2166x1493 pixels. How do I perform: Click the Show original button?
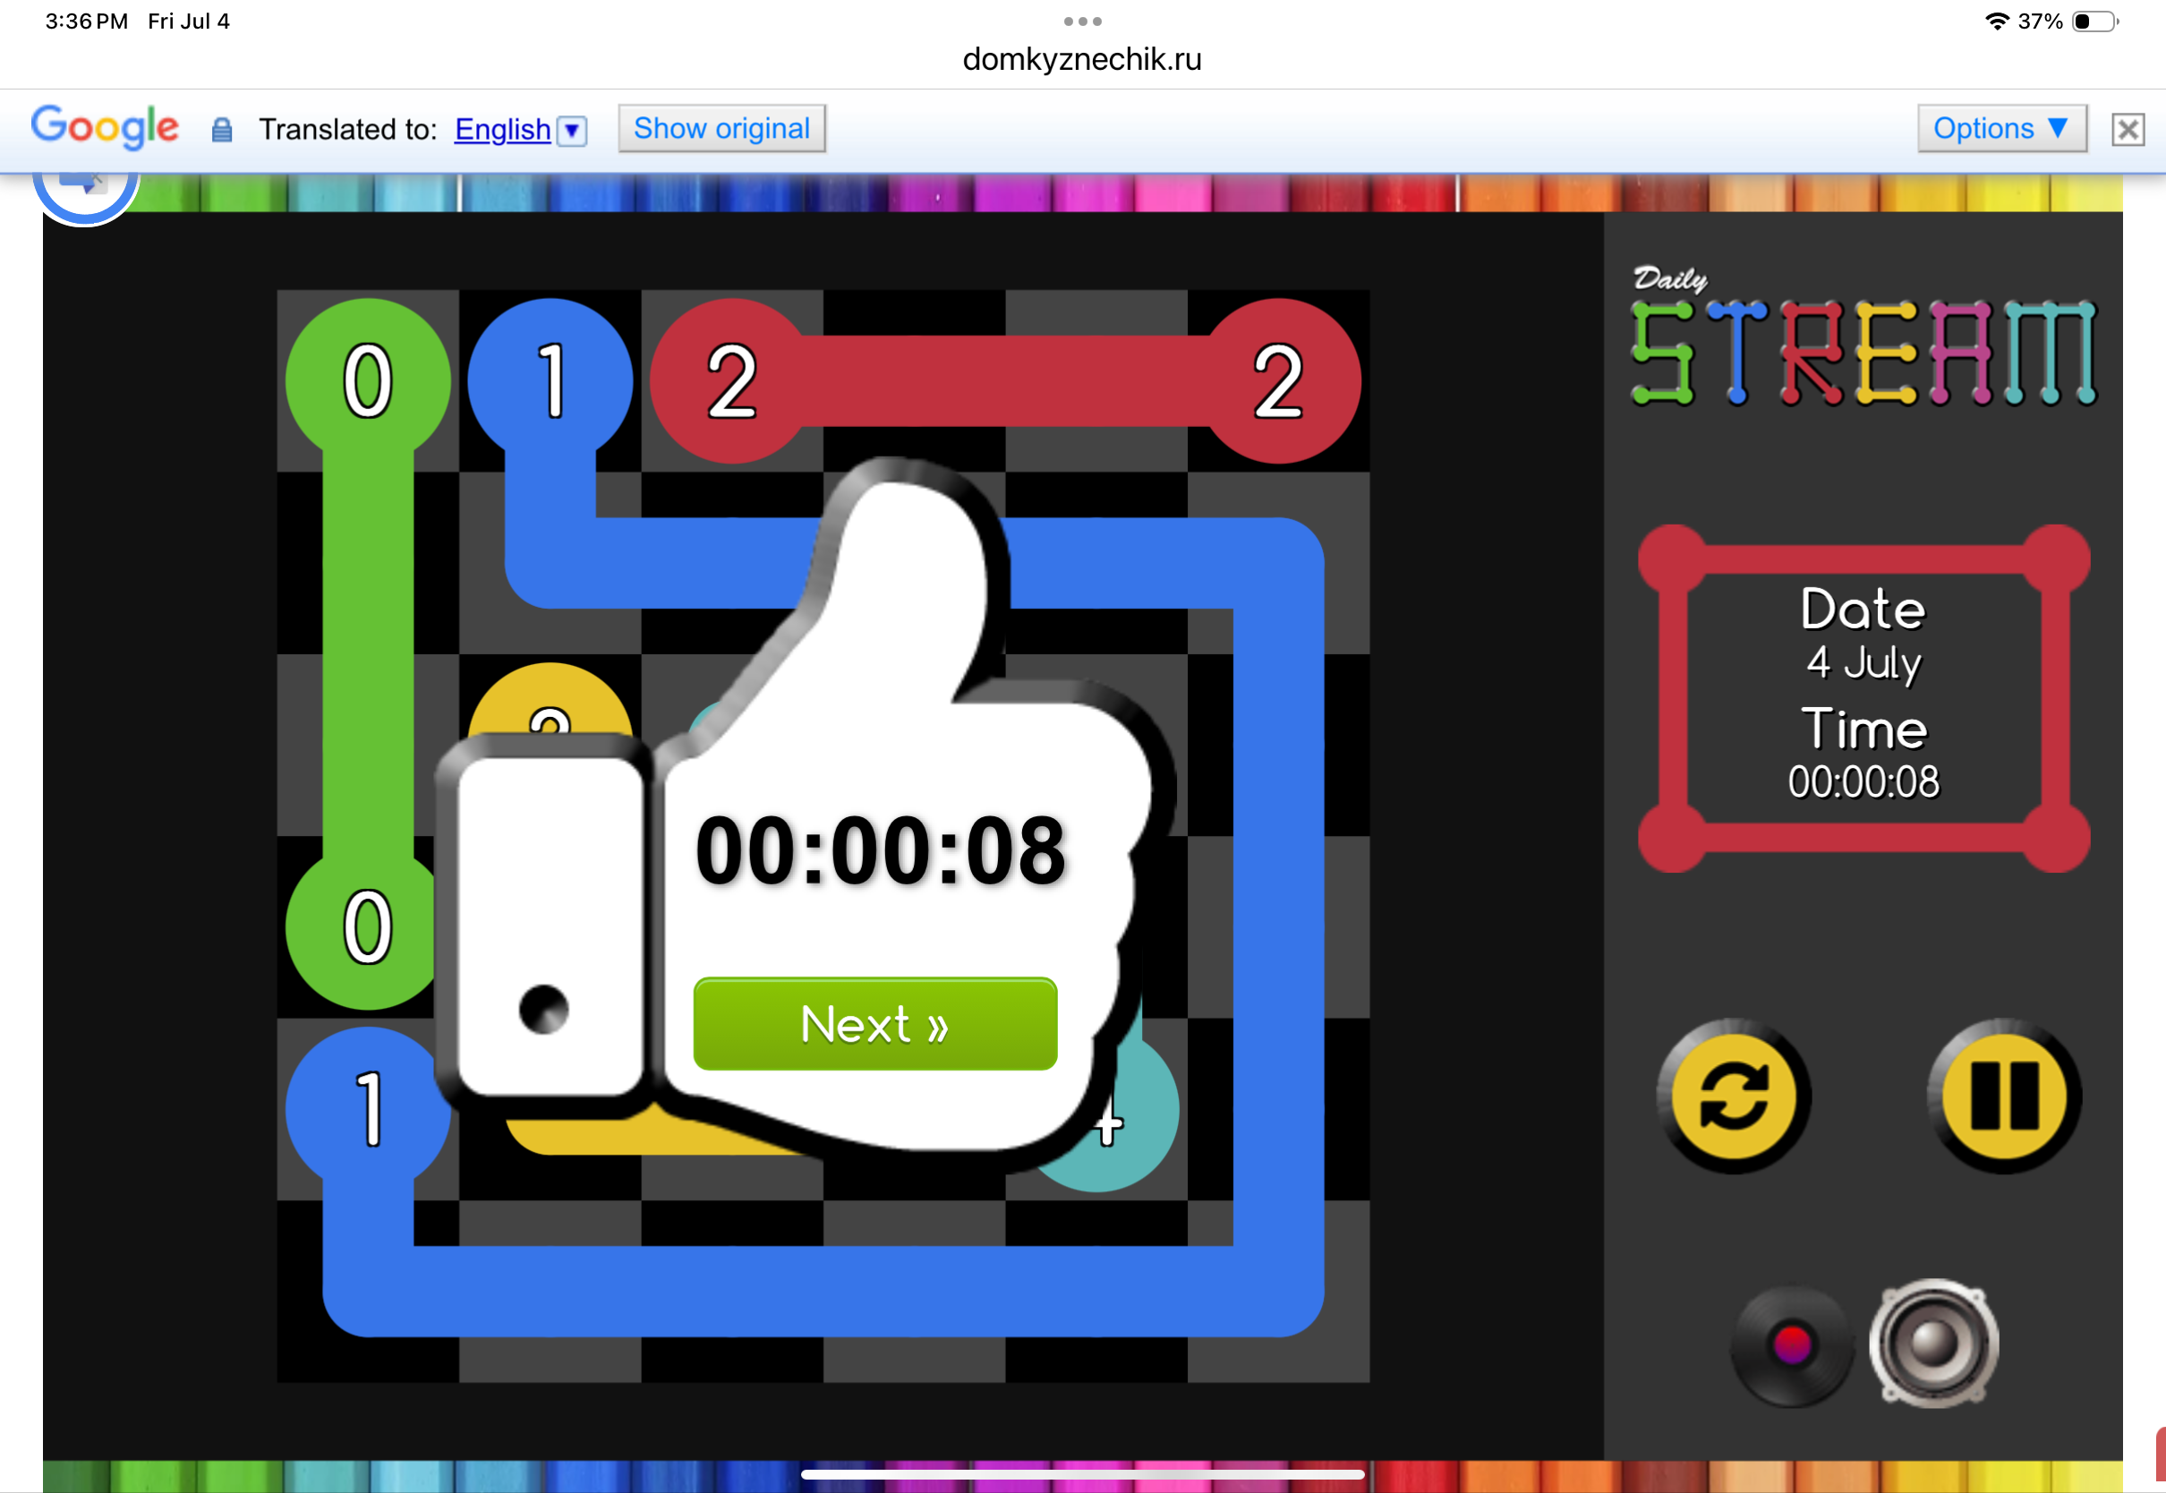(721, 128)
